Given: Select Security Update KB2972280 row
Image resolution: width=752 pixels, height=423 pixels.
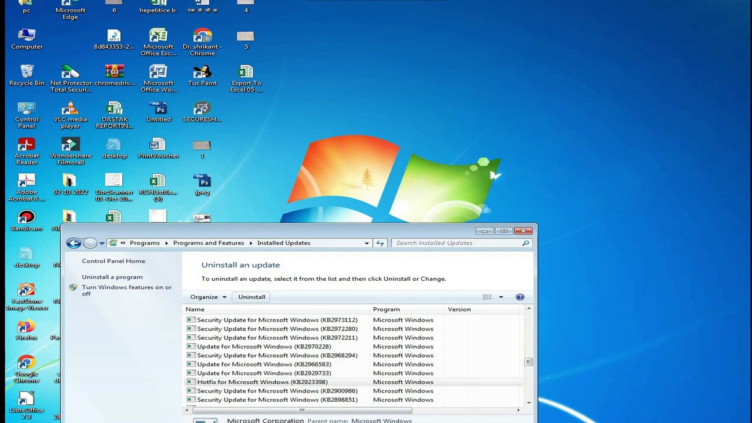Looking at the screenshot, I should 352,329.
